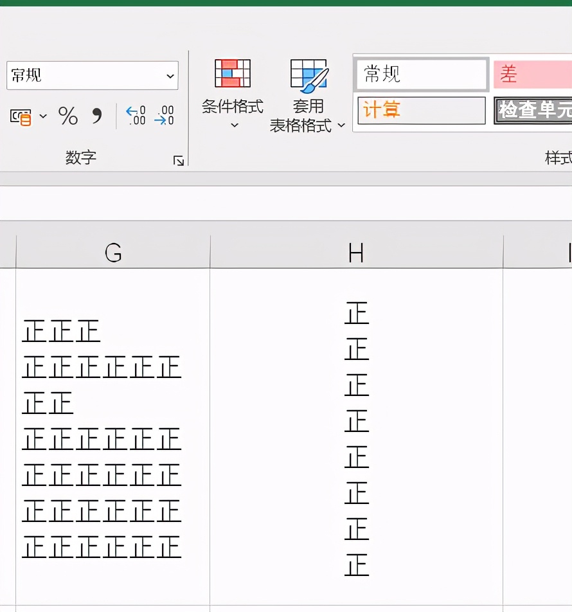
Task: Select the column H cell with vertical 正 text
Action: 356,437
